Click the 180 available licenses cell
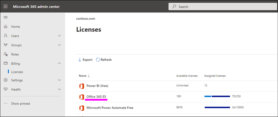 point(179,96)
